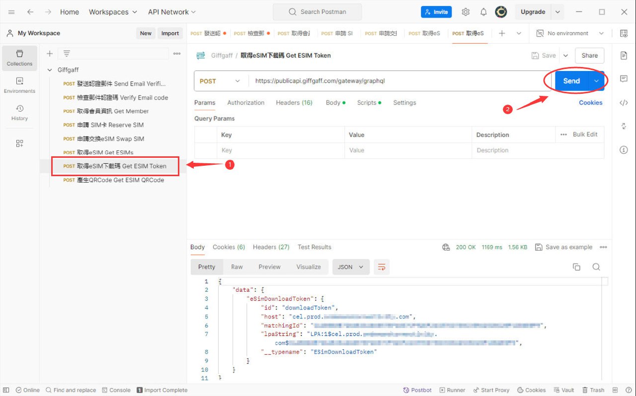Create new collection with plus icon
This screenshot has height=396, width=636.
click(x=49, y=54)
